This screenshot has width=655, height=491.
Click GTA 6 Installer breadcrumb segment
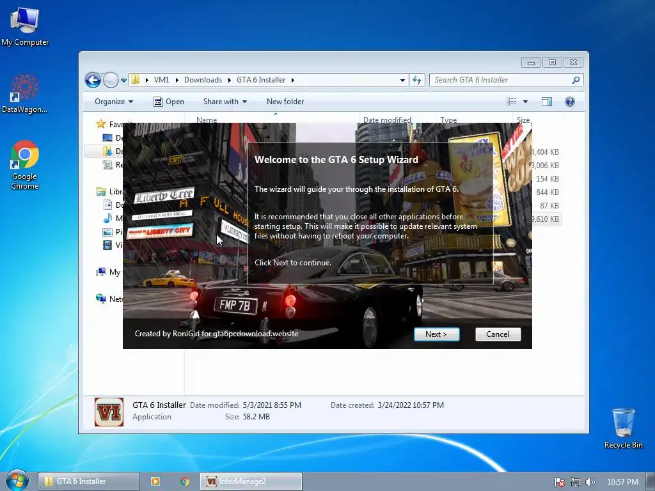coord(261,80)
